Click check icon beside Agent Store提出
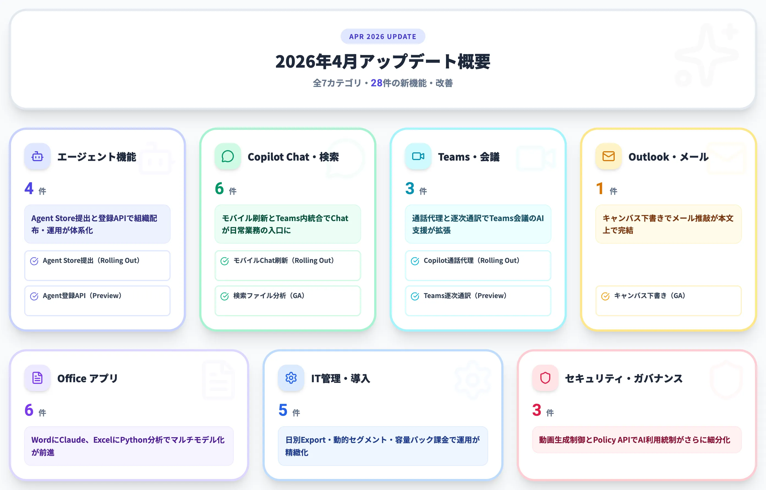This screenshot has width=766, height=490. pyautogui.click(x=34, y=261)
